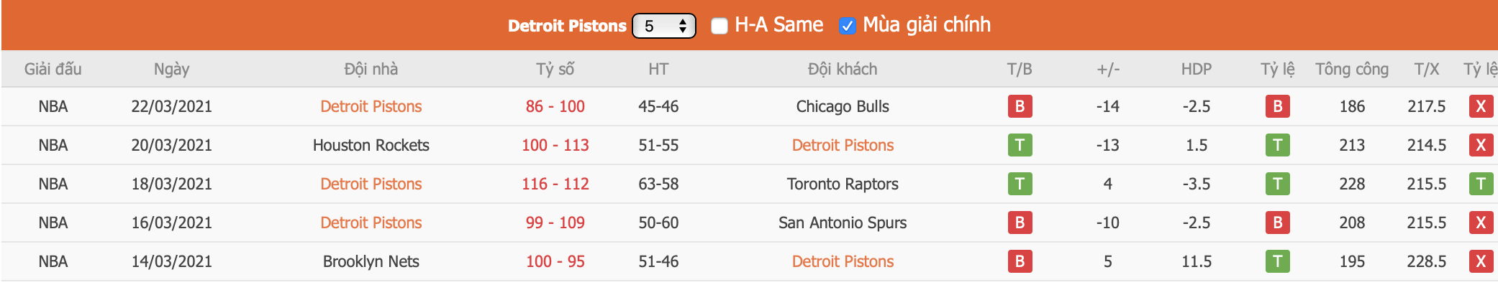Open the match count dropdown showing 5

pos(663,26)
